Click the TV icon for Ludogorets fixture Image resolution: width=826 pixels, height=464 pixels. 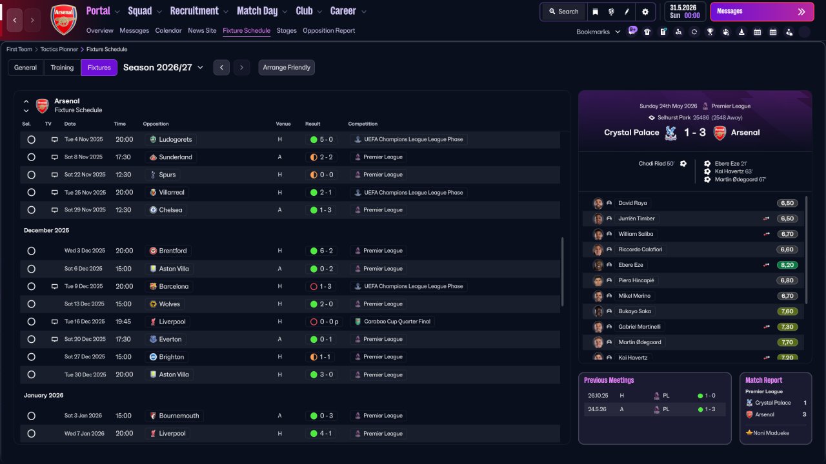(55, 139)
